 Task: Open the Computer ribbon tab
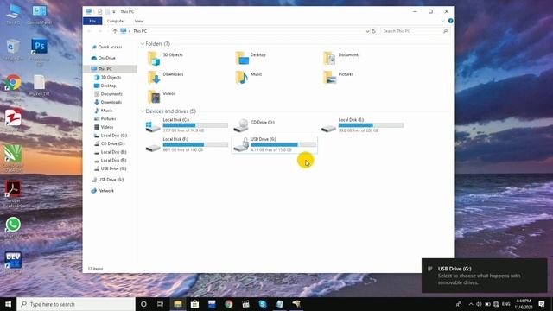pos(116,21)
